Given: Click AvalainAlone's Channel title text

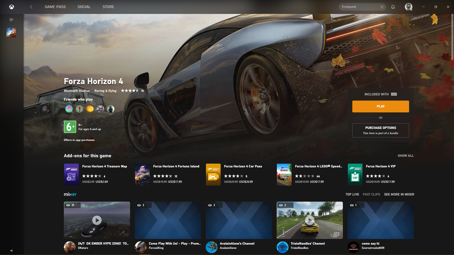Looking at the screenshot, I should click(x=237, y=244).
